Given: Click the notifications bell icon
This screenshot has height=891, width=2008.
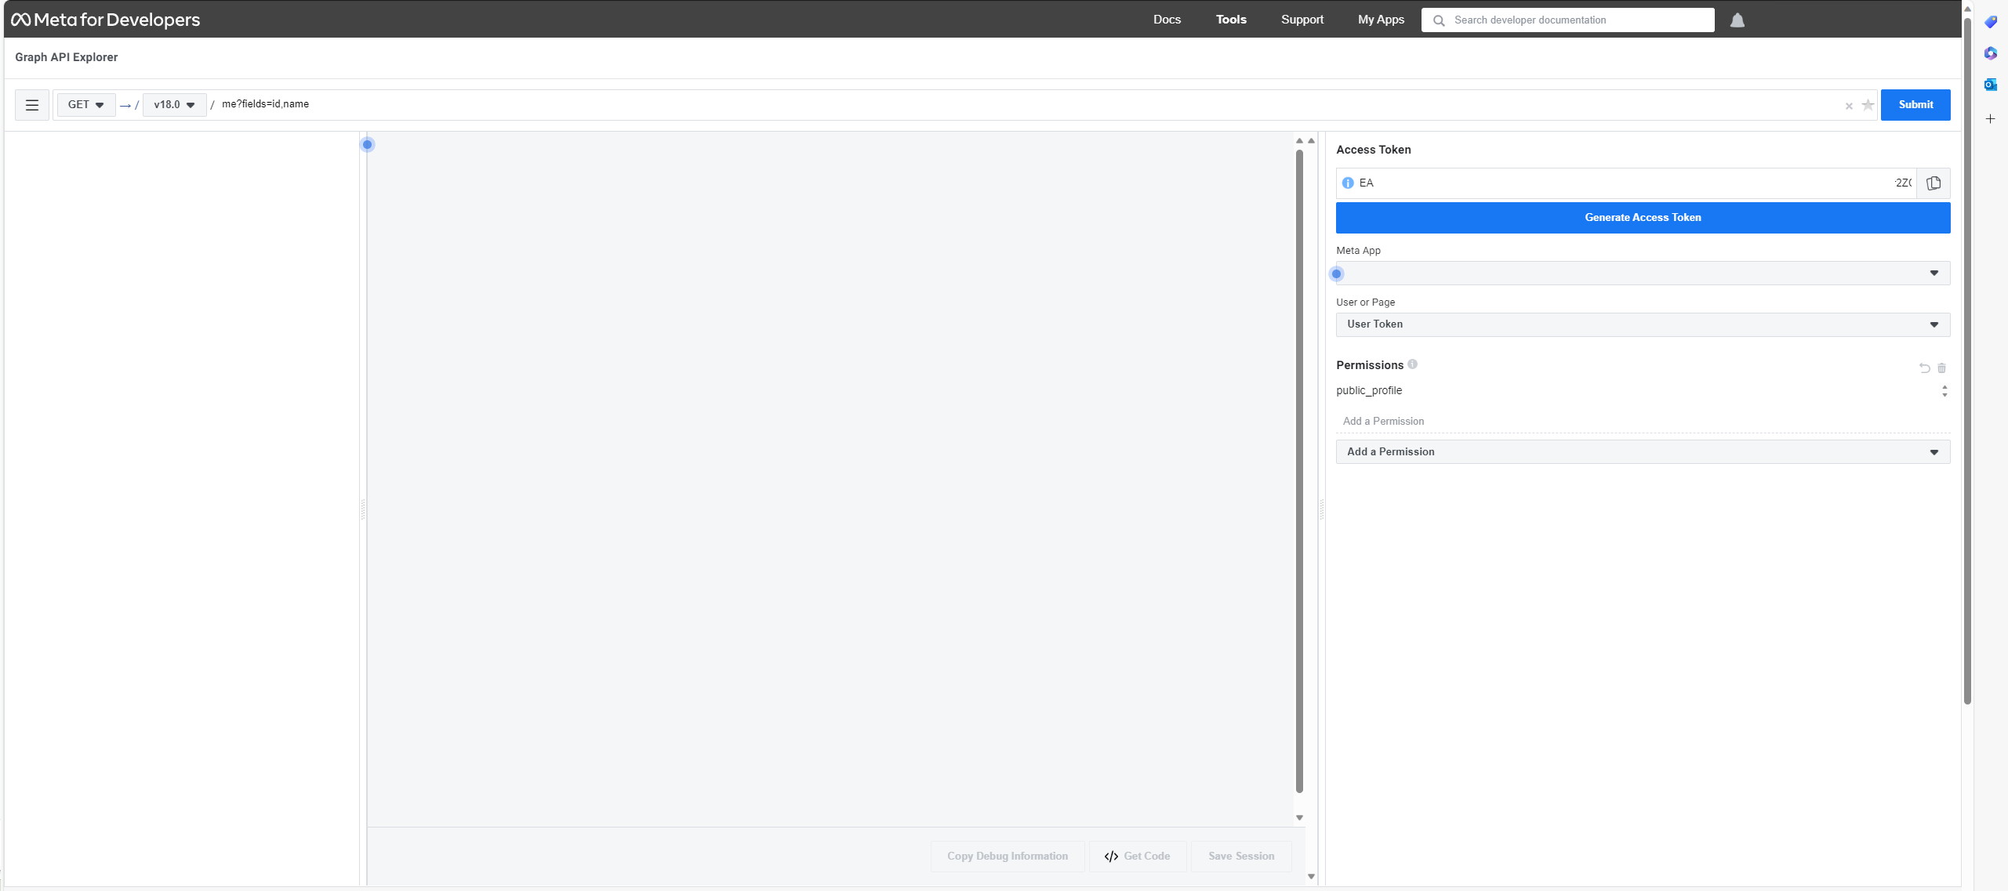Looking at the screenshot, I should point(1737,20).
